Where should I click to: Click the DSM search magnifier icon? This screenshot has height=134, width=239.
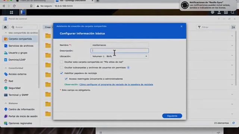232,12
